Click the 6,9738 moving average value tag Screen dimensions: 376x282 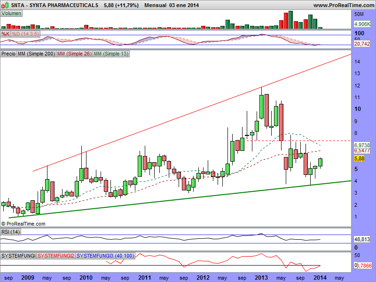point(362,145)
